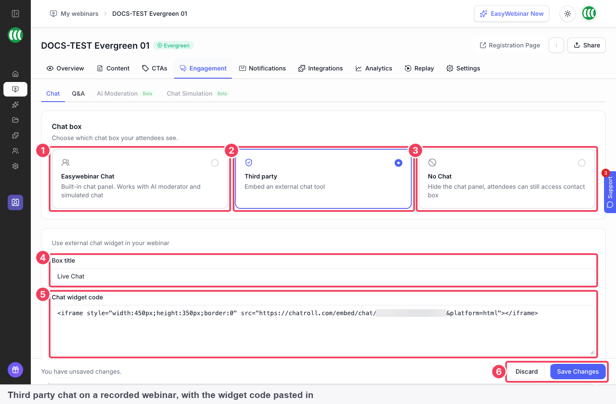This screenshot has height=404, width=616.
Task: Open the integrations puzzle icon in sidebar
Action: [x=15, y=135]
